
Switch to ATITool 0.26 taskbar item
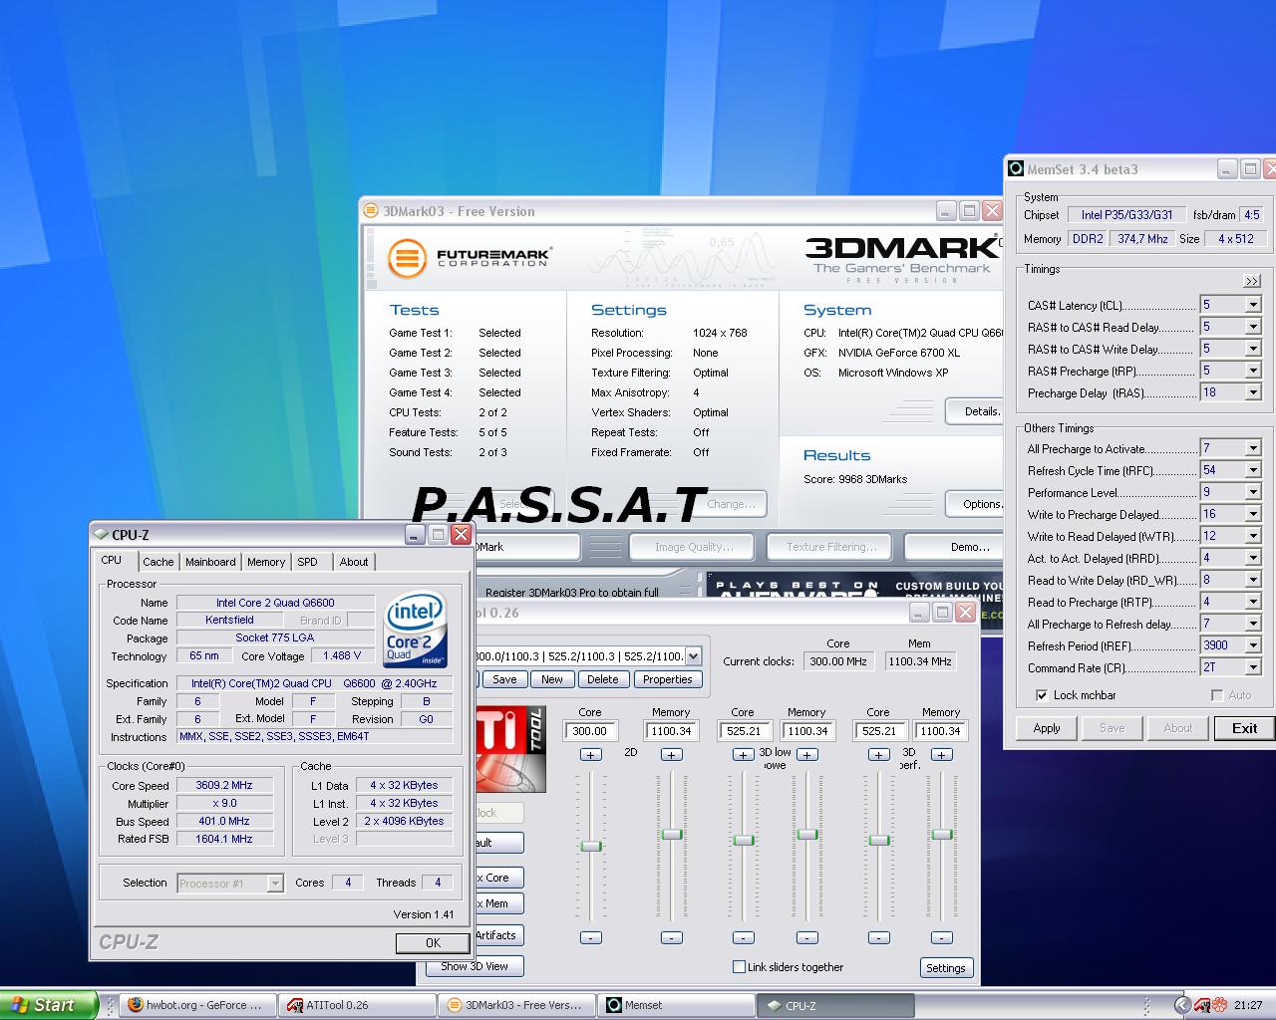(355, 1005)
